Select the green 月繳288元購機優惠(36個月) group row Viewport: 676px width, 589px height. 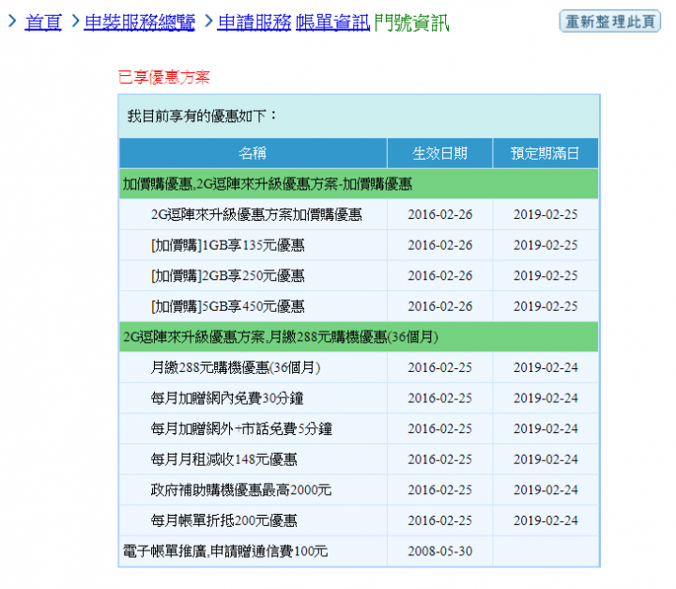359,336
